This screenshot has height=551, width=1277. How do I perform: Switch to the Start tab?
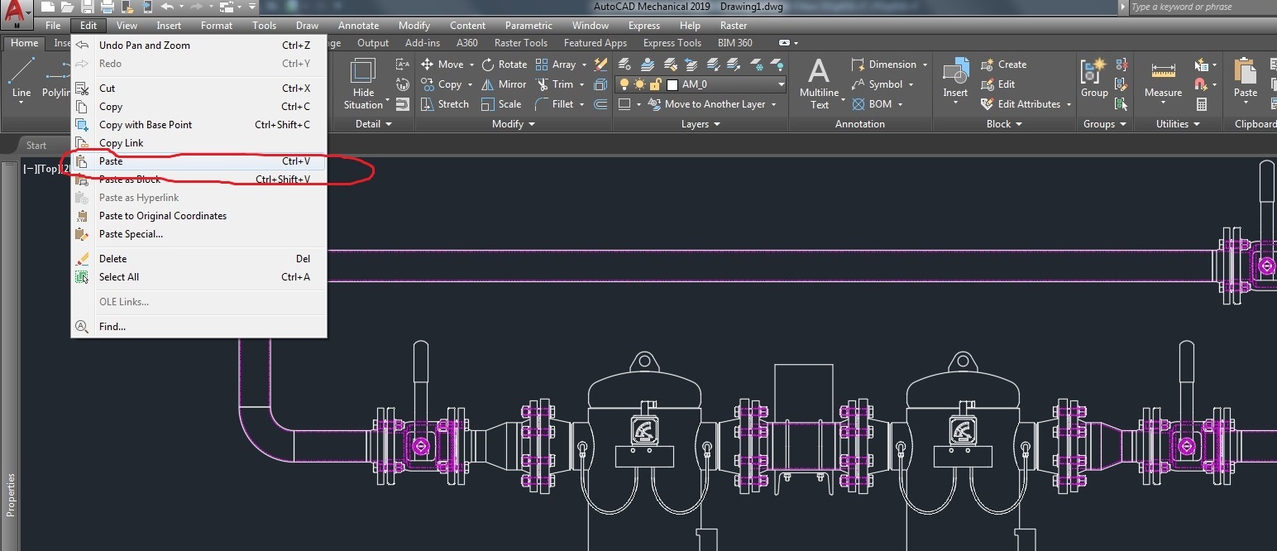click(x=36, y=145)
